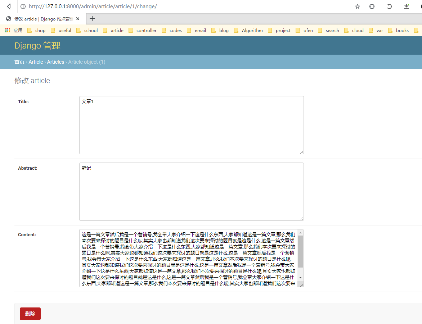Click the site info icon in address bar

23,6
